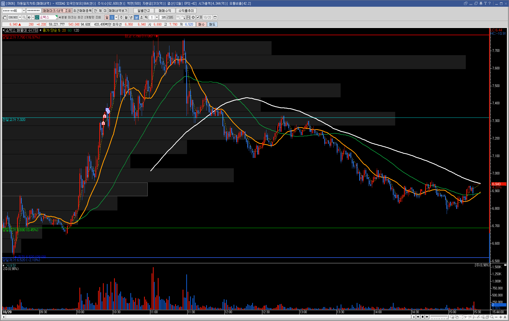Open the minute interval dropdown arrow

pos(156,17)
